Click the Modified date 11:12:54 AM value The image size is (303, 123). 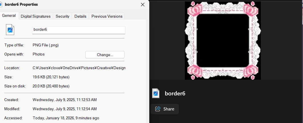point(65,109)
